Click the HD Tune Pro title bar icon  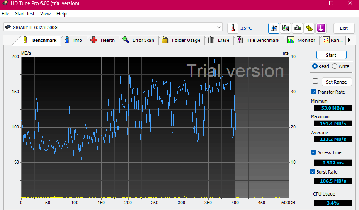click(5, 3)
